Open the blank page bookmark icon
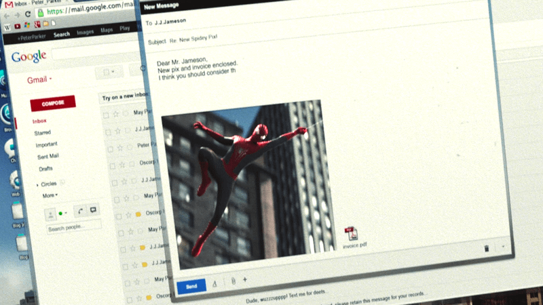This screenshot has width=543, height=305. [54, 23]
